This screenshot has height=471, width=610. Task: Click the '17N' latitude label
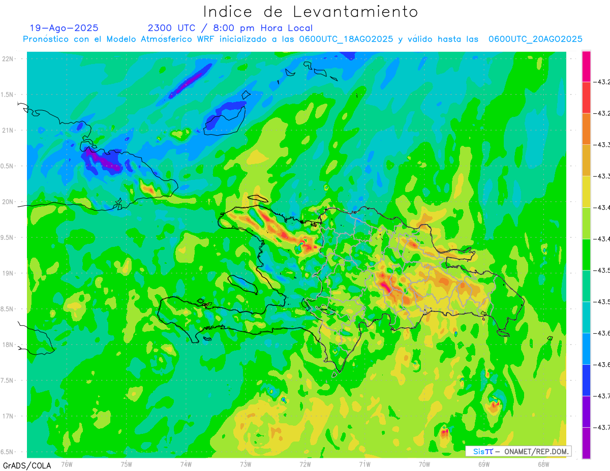coord(8,417)
